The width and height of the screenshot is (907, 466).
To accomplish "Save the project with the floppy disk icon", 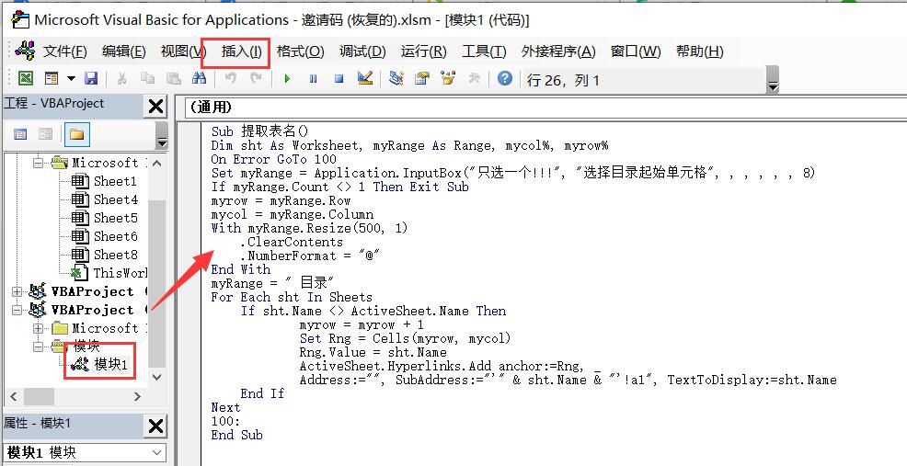I will tap(91, 78).
